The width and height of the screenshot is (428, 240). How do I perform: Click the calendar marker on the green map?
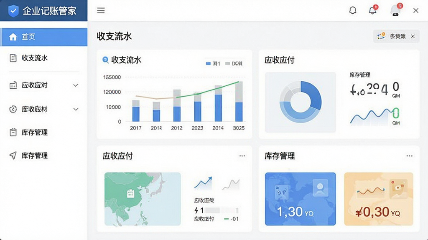[x=131, y=193]
